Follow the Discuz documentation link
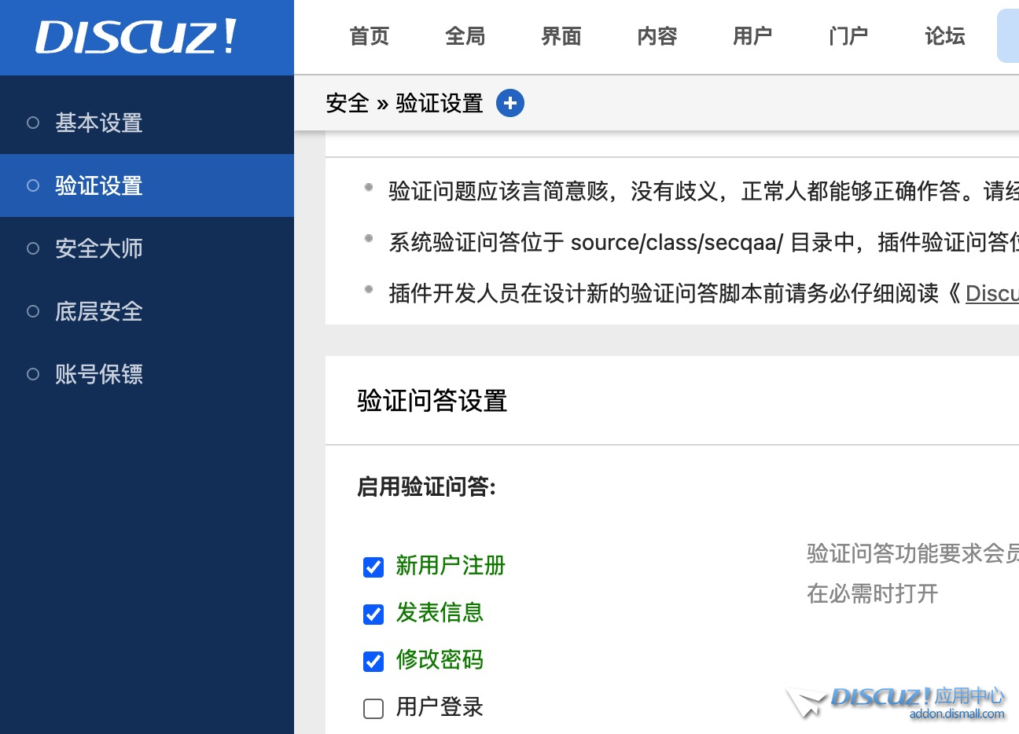Viewport: 1019px width, 734px height. (x=992, y=293)
